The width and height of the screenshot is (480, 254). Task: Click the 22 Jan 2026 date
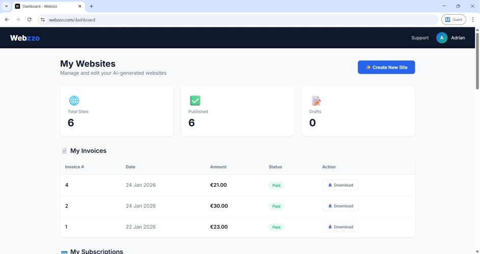pyautogui.click(x=141, y=227)
